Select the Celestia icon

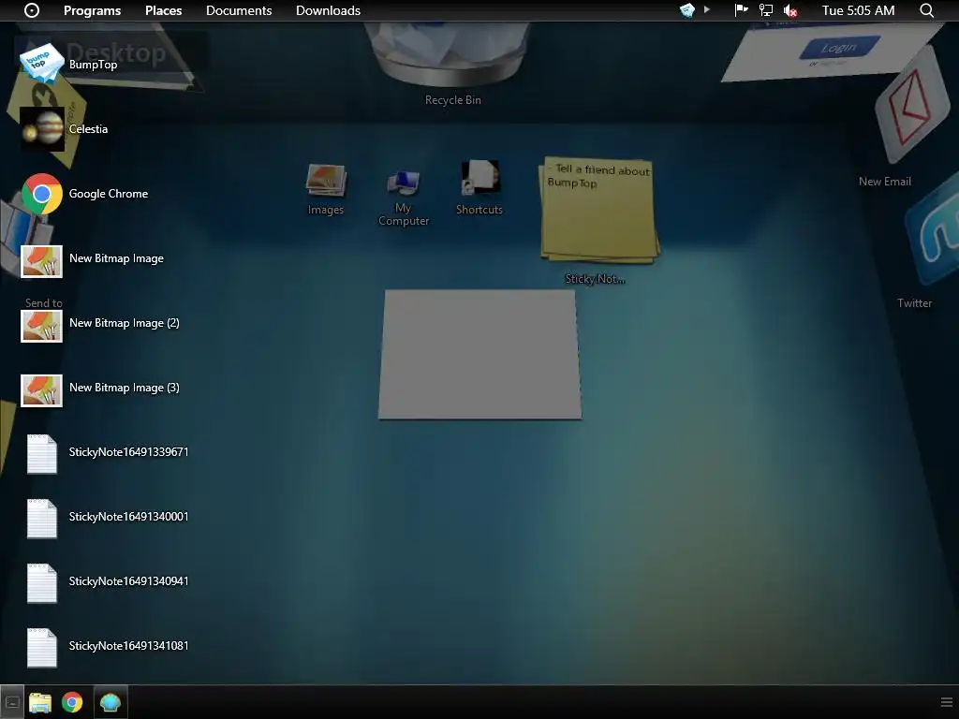[42, 129]
